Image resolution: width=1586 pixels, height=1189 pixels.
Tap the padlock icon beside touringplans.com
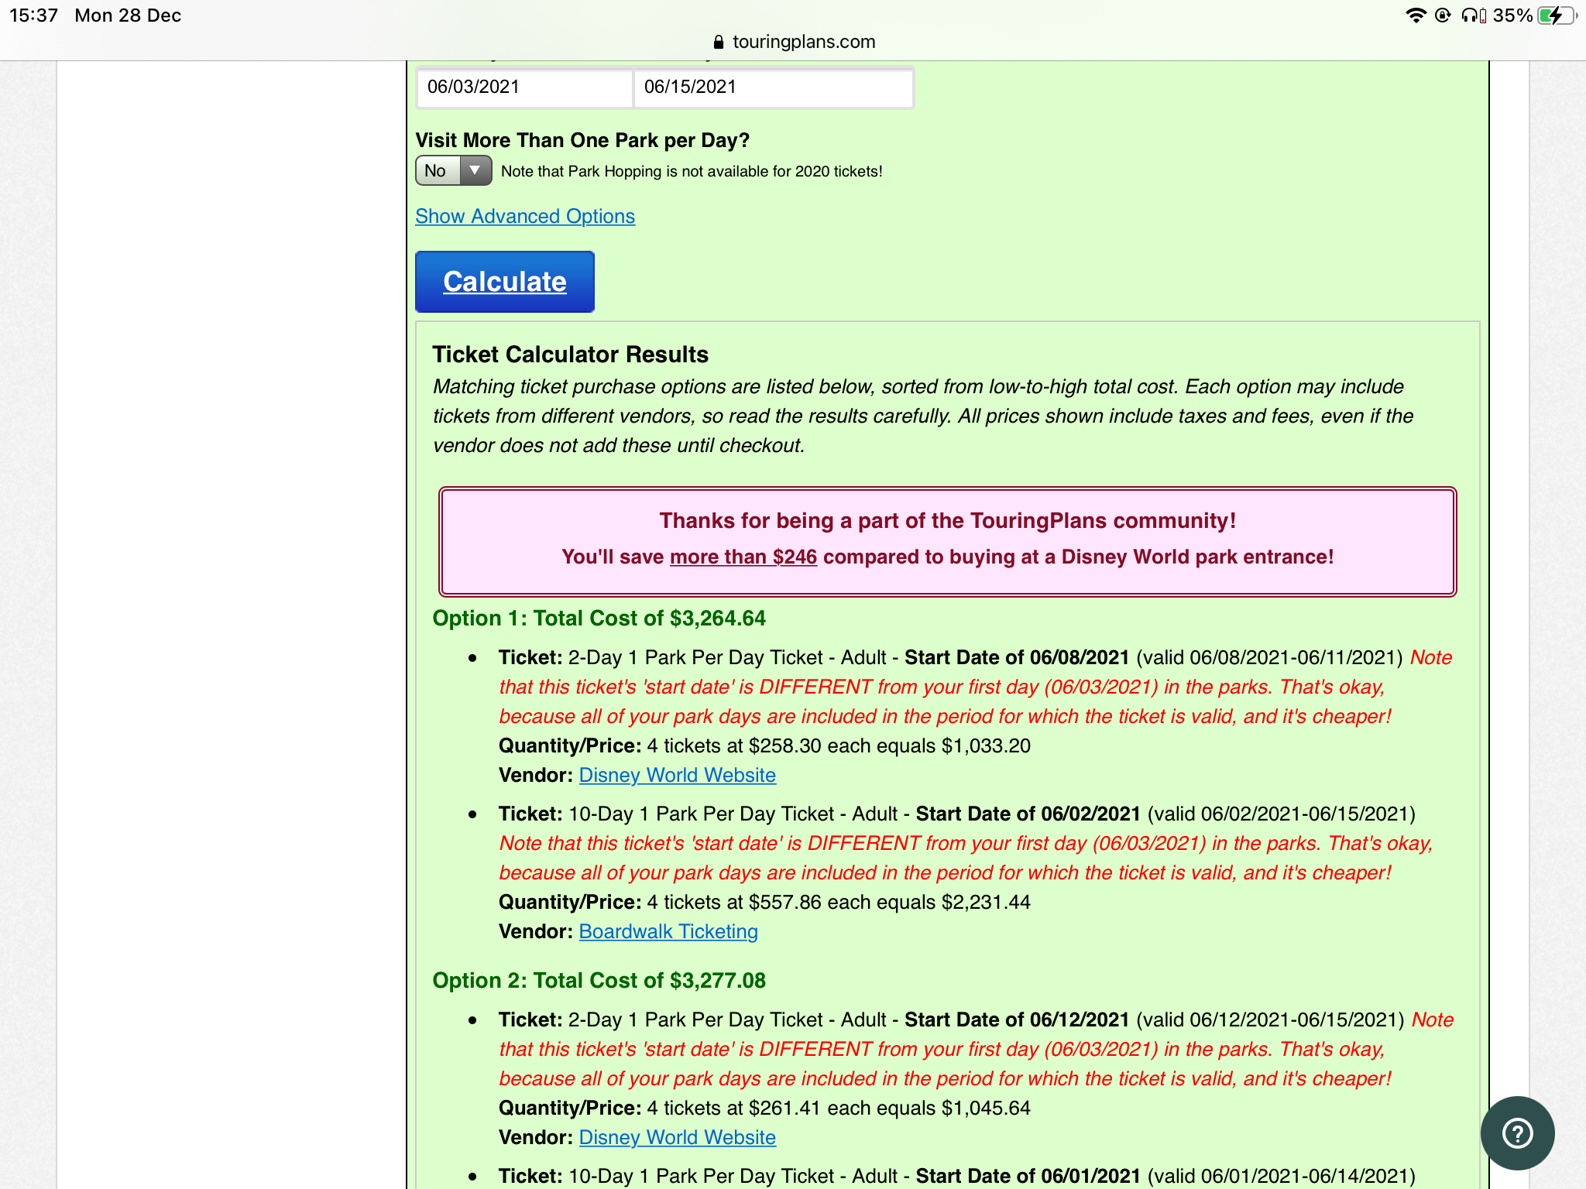(x=719, y=42)
